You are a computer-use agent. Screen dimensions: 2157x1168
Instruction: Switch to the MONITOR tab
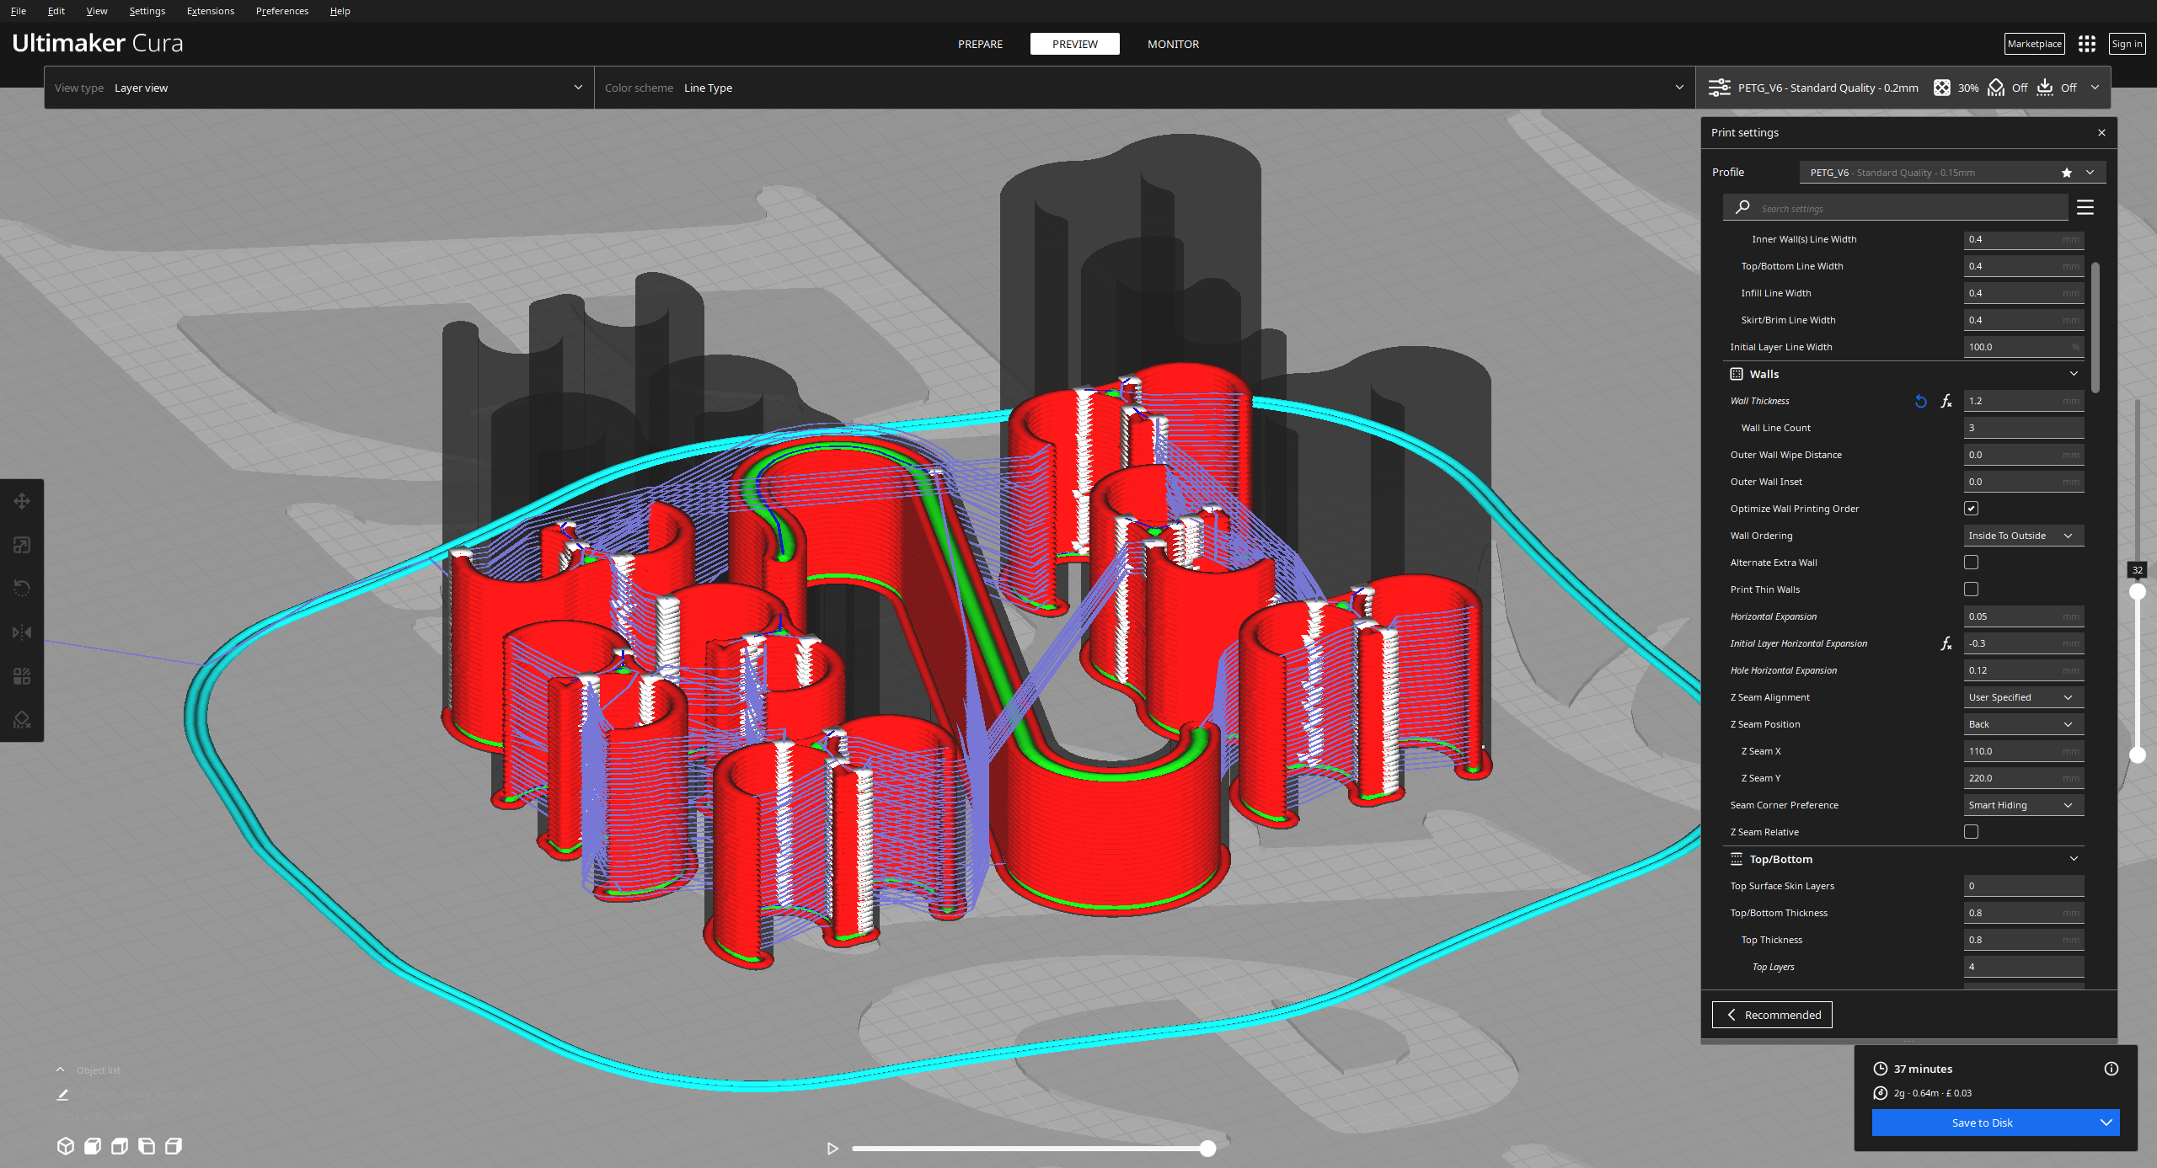pyautogui.click(x=1173, y=44)
